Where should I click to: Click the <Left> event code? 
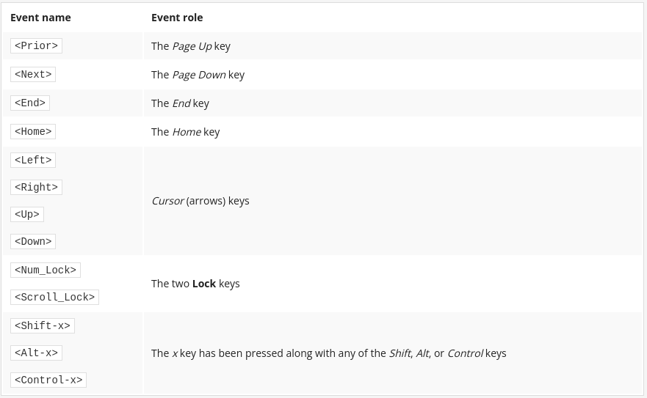point(33,161)
